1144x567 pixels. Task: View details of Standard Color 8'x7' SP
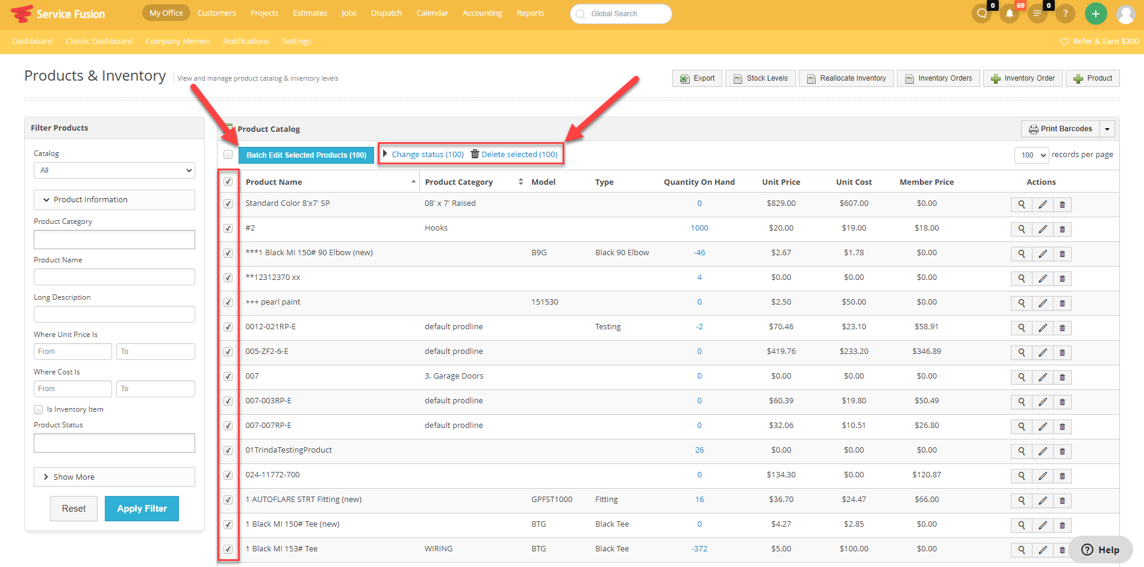[x=1021, y=205]
